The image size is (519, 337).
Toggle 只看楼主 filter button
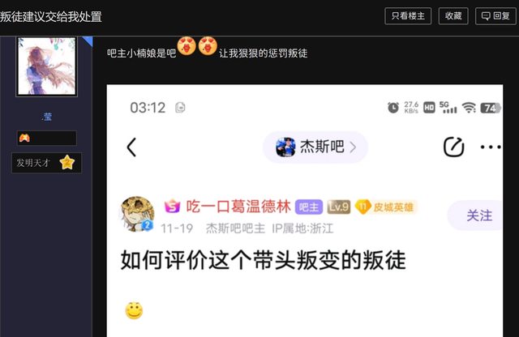click(x=408, y=16)
